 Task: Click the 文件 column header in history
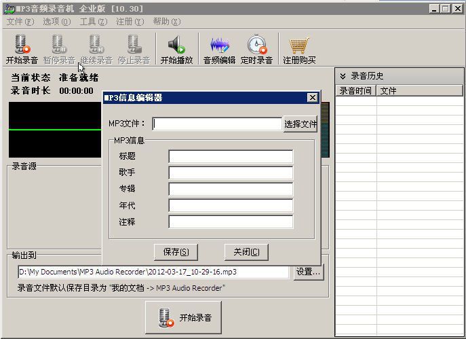click(x=419, y=91)
